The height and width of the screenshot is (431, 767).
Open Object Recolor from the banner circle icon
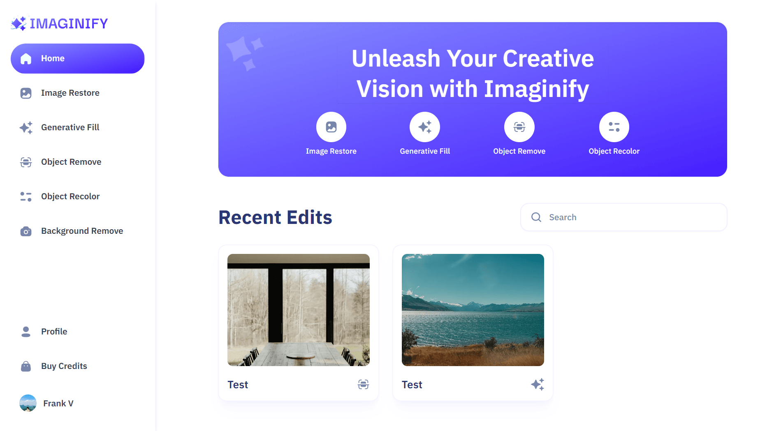[614, 127]
